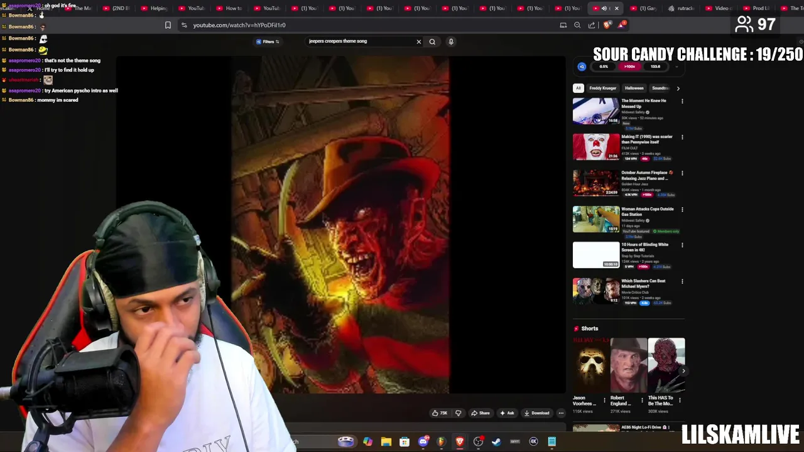
Task: Open the 'This HAS To Be The Mo...' Short
Action: coord(666,365)
